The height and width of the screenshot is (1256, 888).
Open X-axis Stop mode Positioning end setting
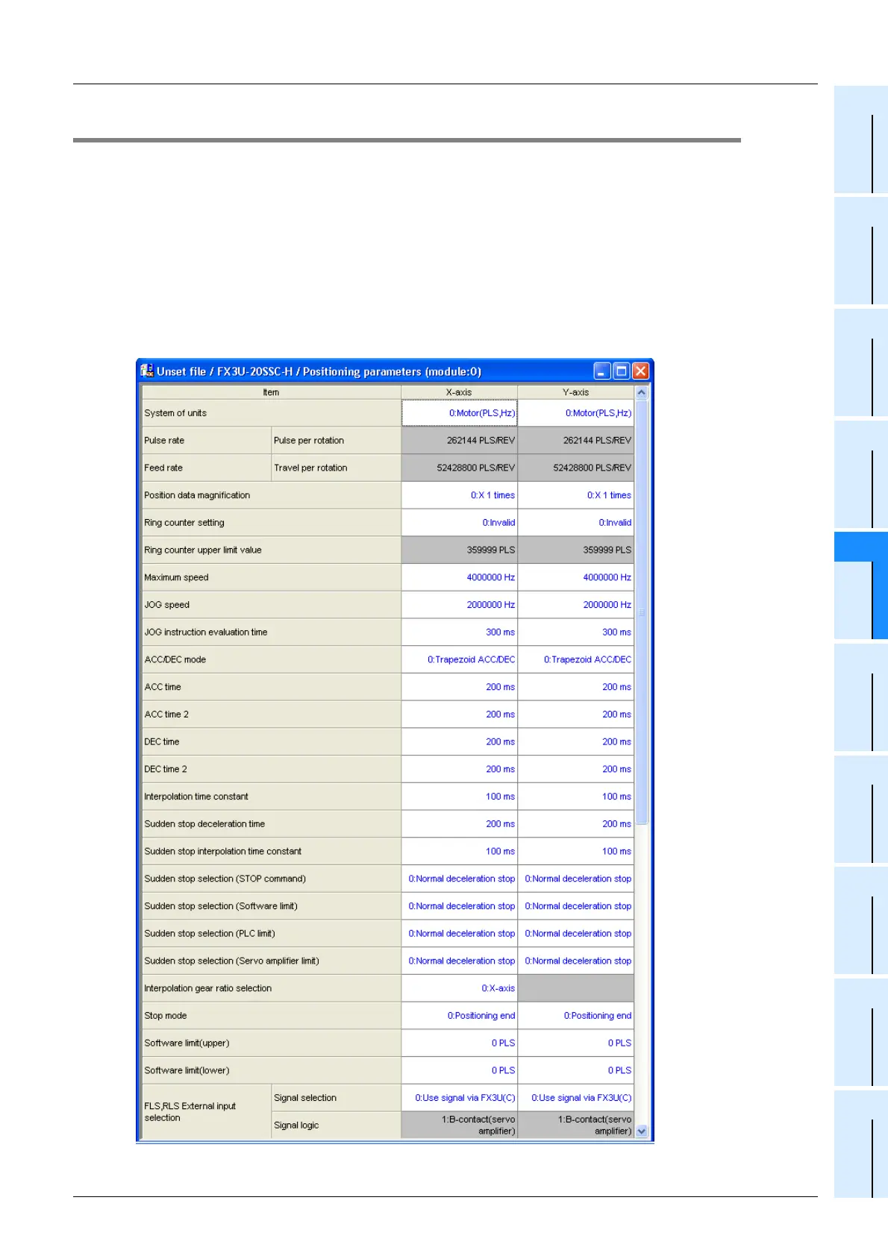pos(460,1016)
